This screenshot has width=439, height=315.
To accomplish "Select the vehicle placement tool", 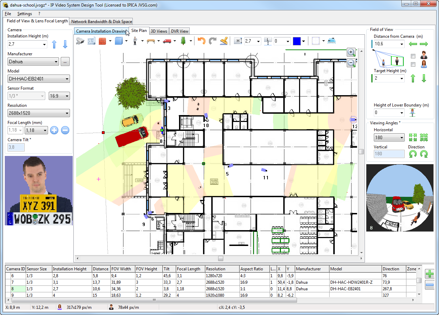I will tap(167, 41).
